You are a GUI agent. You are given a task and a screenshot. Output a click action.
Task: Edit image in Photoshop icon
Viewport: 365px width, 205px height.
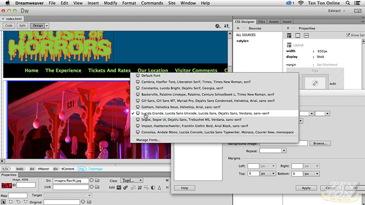click(x=118, y=187)
